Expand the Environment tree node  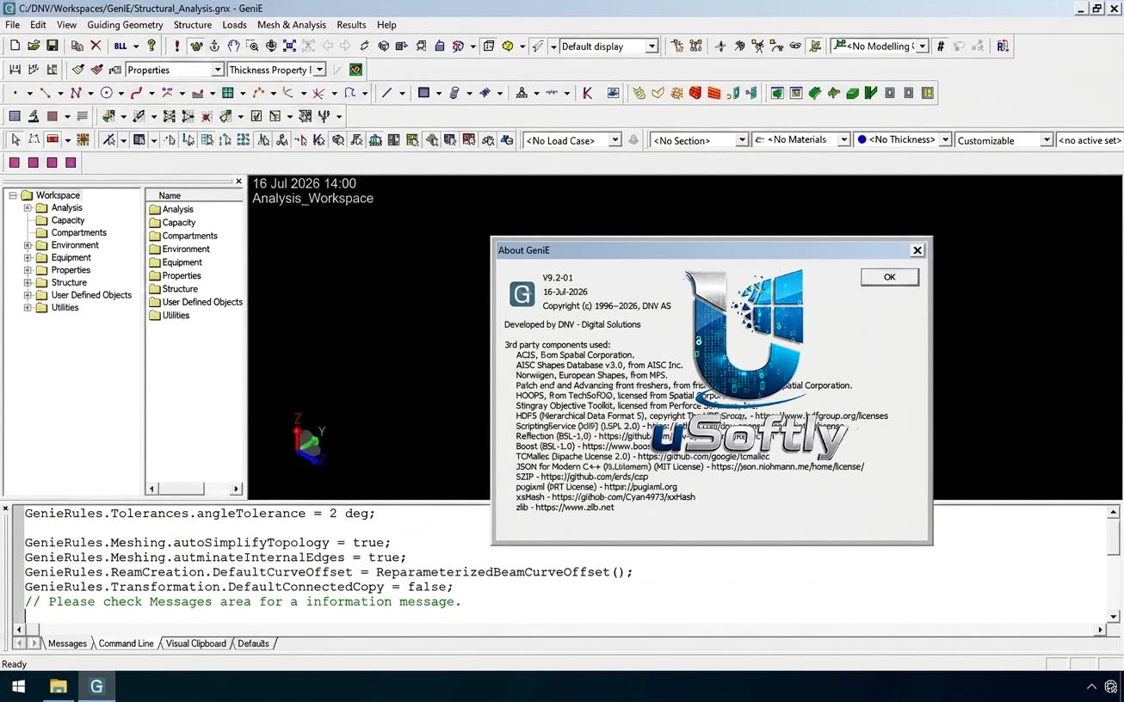coord(28,245)
